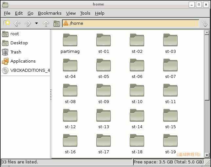Image resolution: width=211 pixels, height=167 pixels.
Task: Open the Tools menu
Action: 85,13
